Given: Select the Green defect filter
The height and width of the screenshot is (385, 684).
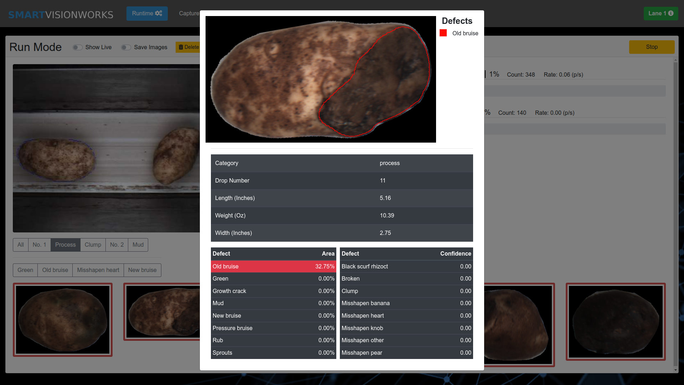Looking at the screenshot, I should tap(25, 270).
